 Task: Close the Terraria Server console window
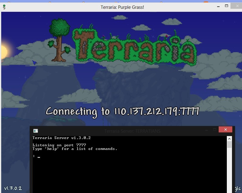point(225,129)
